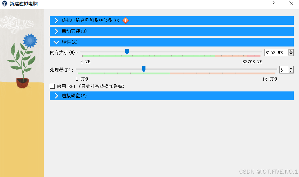Click the processor count slider handle
Screen dimensions: 299x177
(x=144, y=69)
